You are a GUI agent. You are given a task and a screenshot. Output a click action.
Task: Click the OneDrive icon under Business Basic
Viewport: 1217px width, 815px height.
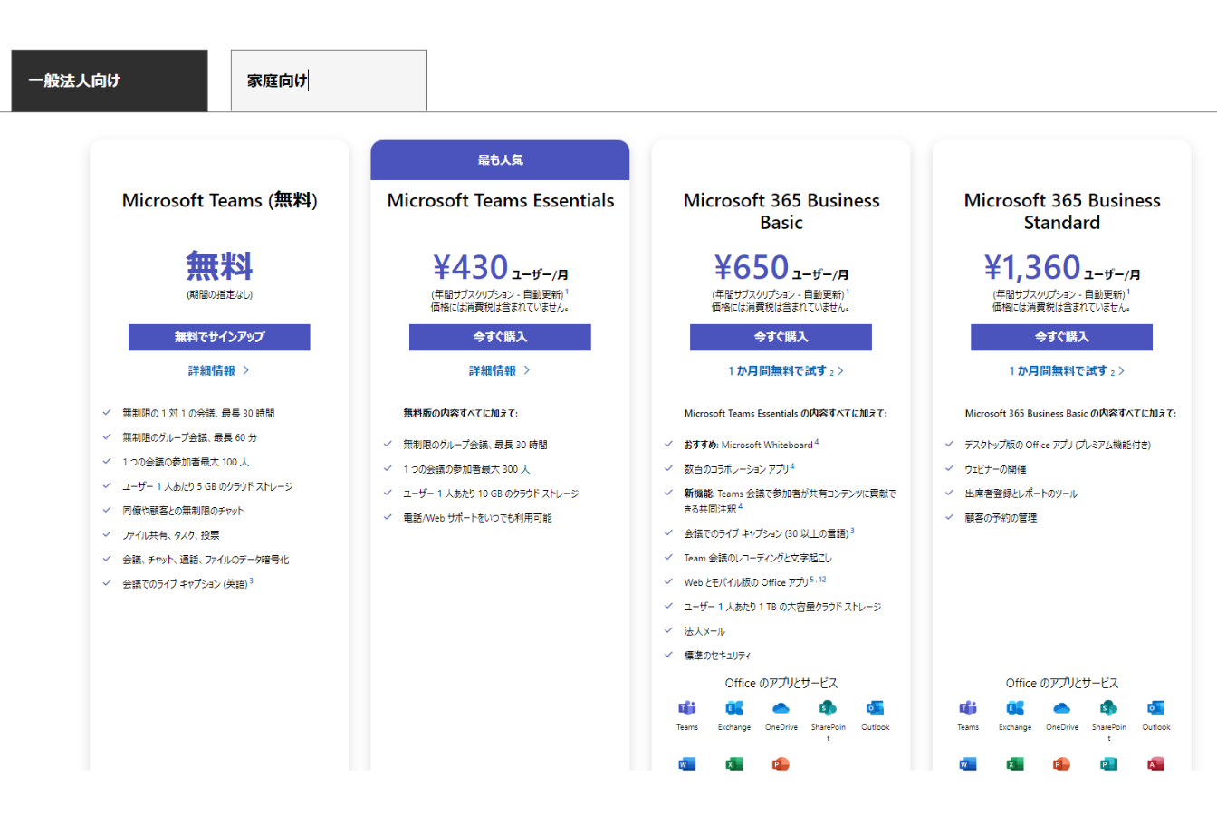point(781,708)
